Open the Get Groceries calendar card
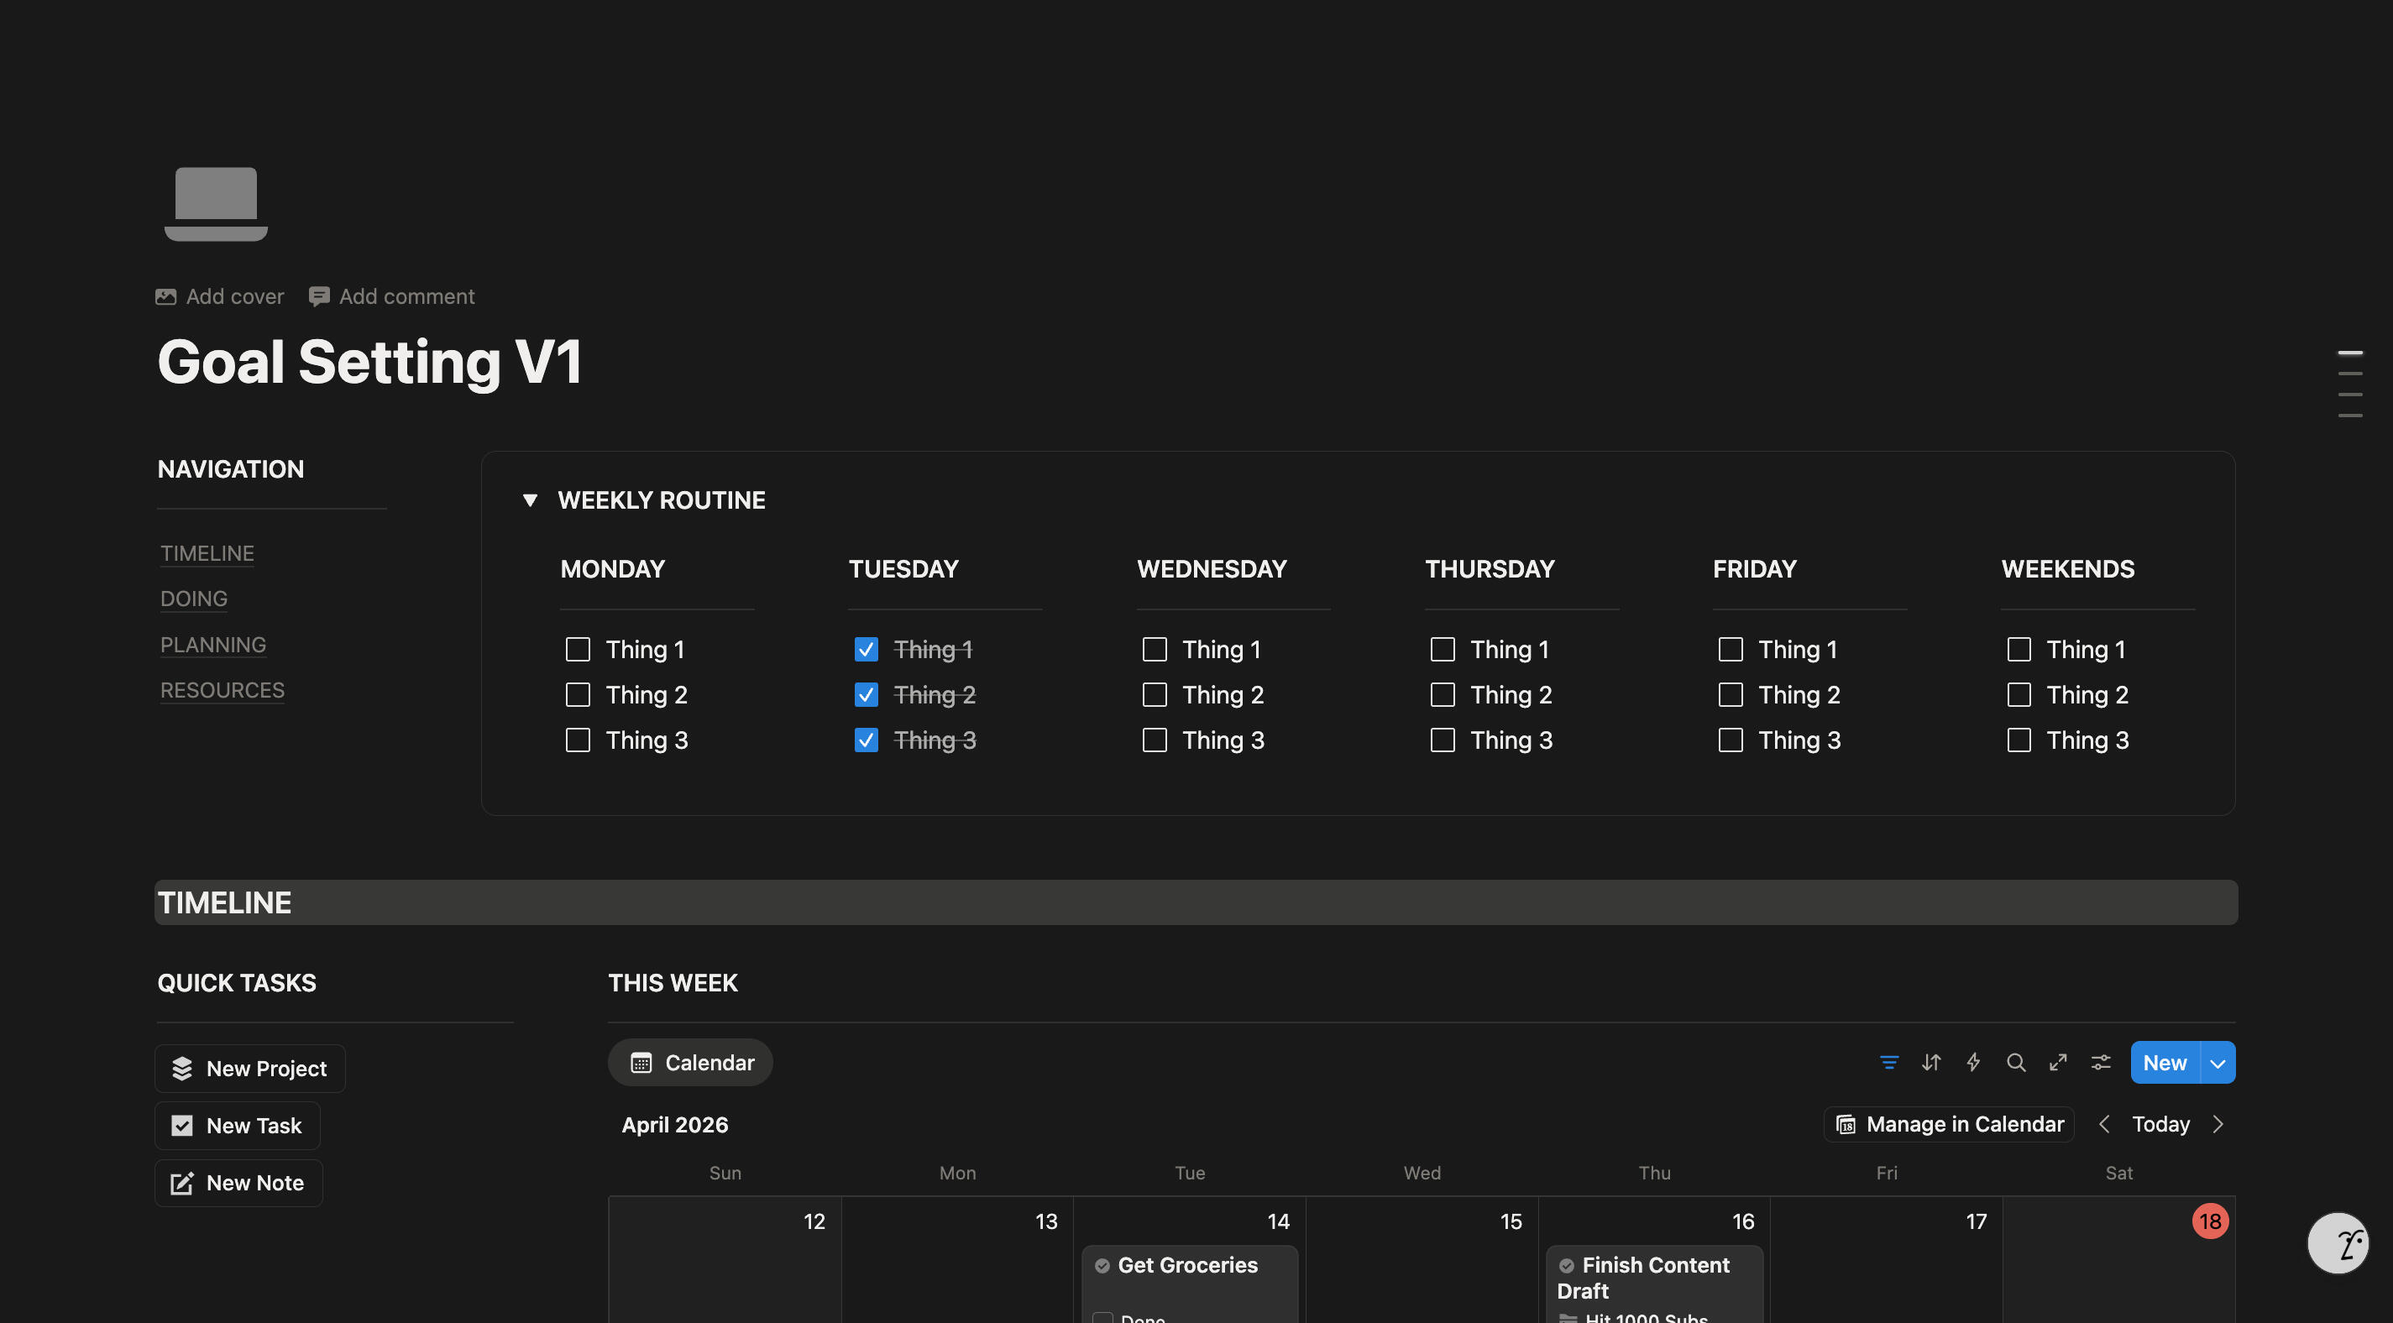2393x1323 pixels. click(x=1187, y=1264)
